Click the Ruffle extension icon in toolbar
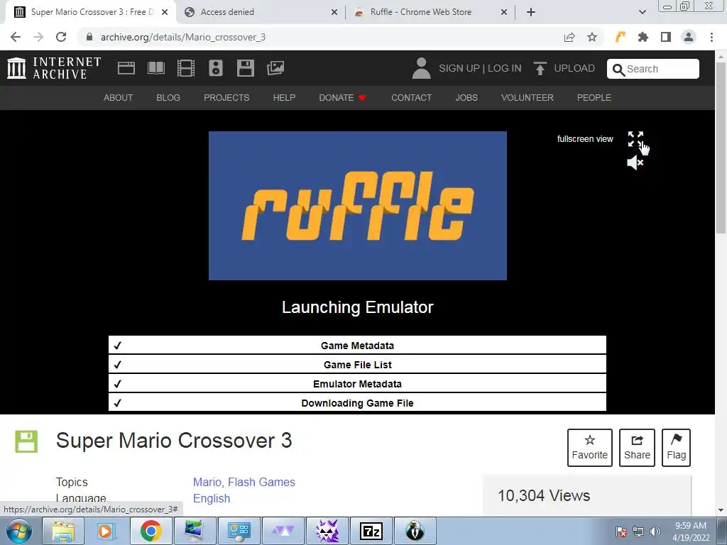727x545 pixels. tap(621, 37)
